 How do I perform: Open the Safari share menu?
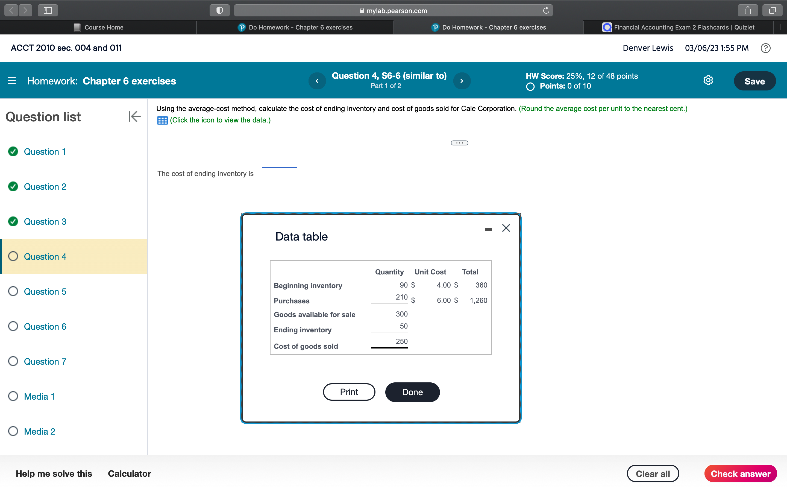click(x=748, y=10)
